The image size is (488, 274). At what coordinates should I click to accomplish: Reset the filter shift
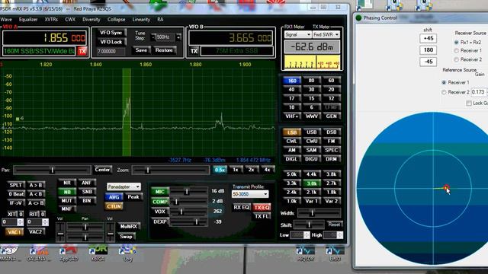tap(334, 225)
